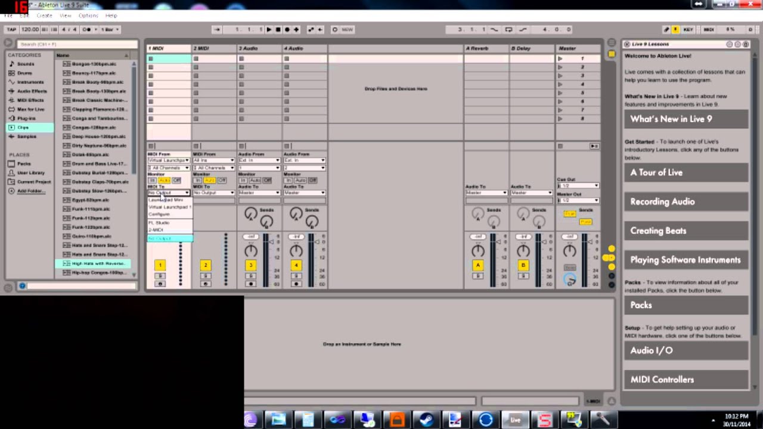Toggle the Follow arrow button in transport
This screenshot has width=763, height=429.
(x=217, y=29)
